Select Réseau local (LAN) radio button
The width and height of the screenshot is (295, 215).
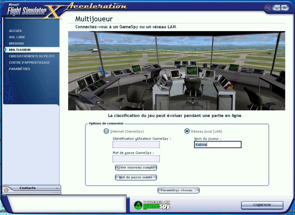point(187,131)
